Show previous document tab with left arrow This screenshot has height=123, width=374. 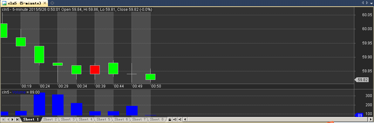point(363,3)
